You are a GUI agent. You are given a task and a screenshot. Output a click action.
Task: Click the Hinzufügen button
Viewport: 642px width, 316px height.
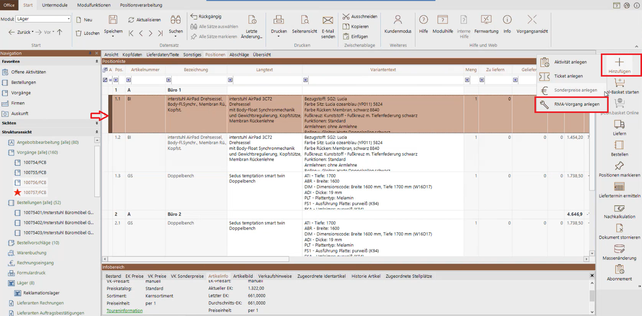tap(619, 65)
